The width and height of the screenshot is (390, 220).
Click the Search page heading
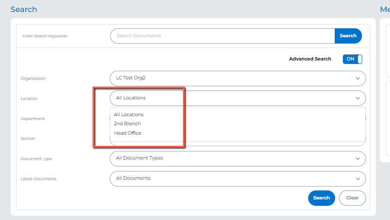(x=24, y=9)
